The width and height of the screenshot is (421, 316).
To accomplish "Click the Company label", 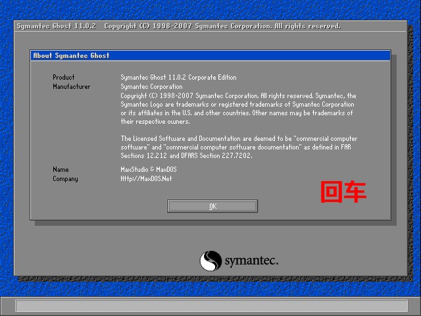I will (x=65, y=179).
